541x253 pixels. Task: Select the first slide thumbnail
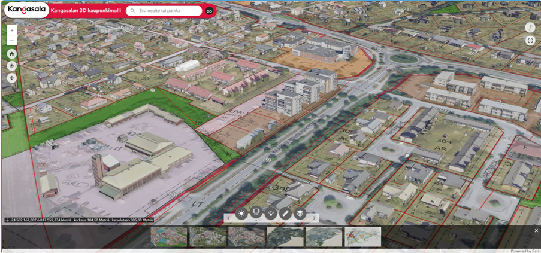point(168,237)
